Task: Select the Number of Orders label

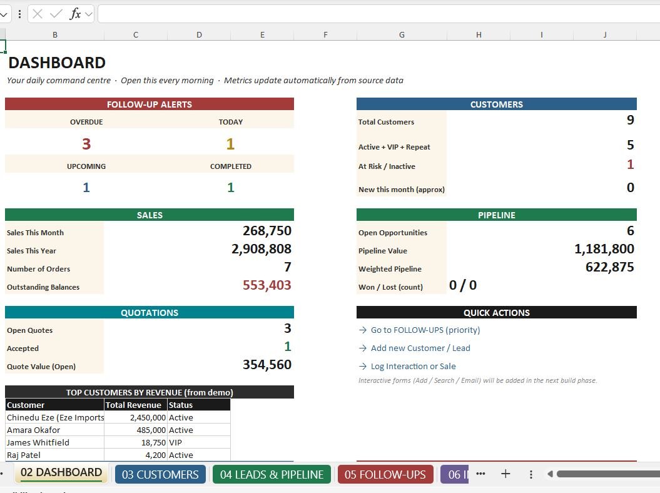Action: pyautogui.click(x=38, y=268)
